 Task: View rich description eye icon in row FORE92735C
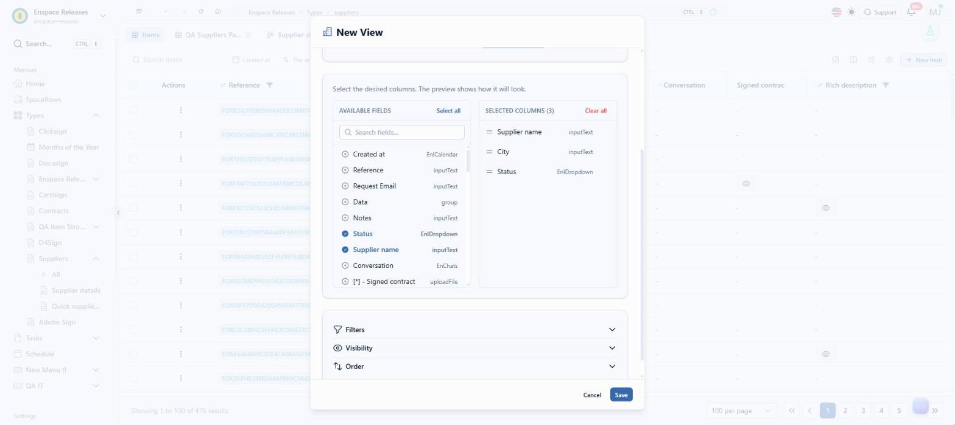pyautogui.click(x=826, y=208)
